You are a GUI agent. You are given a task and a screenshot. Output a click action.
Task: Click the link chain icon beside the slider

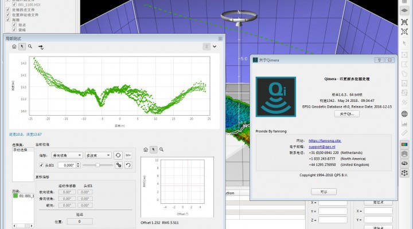tap(119, 165)
